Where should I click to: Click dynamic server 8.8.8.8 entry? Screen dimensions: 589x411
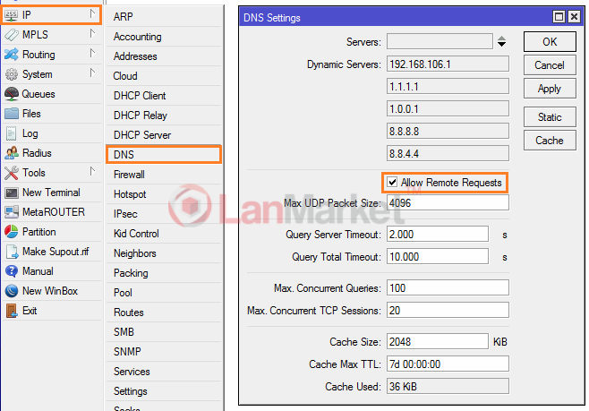click(x=448, y=132)
